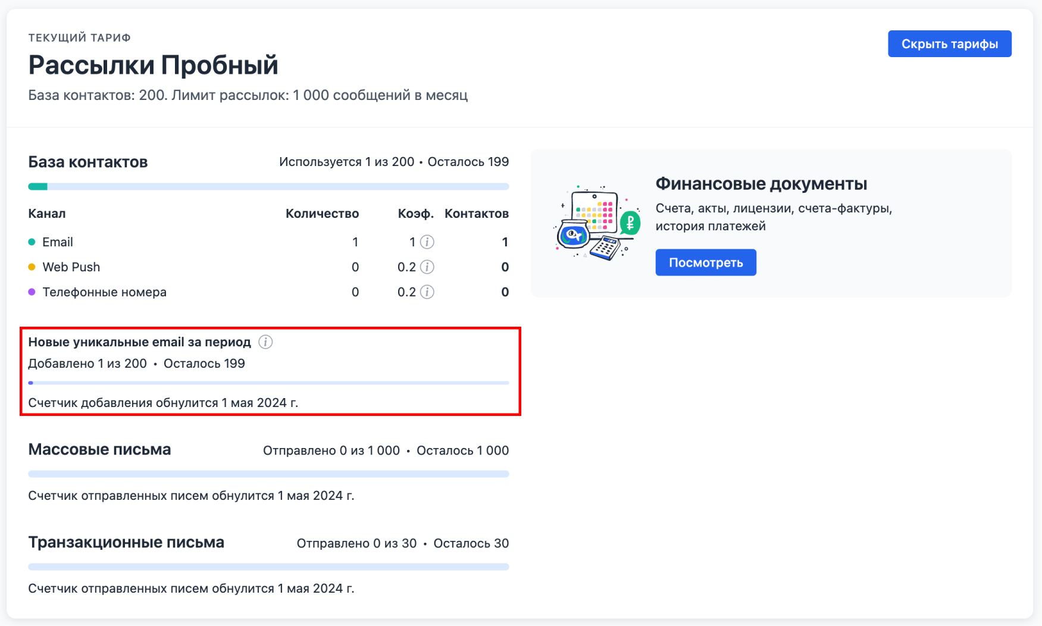The height and width of the screenshot is (626, 1042).
Task: Click the yellow dot beside Web Push
Action: pos(32,267)
